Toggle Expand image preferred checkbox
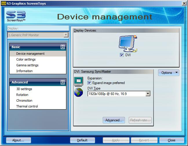 [90, 83]
